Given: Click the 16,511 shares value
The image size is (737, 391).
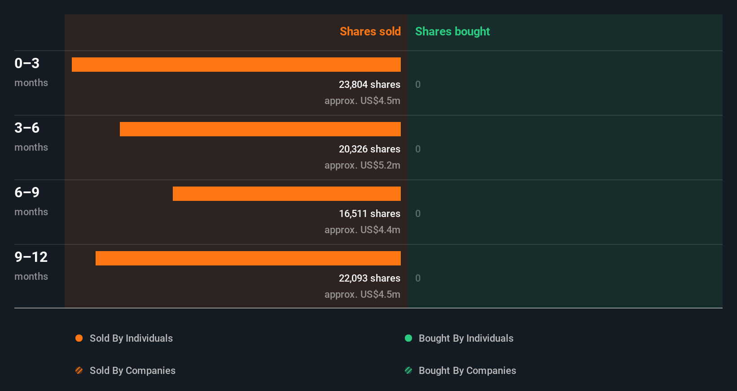Looking at the screenshot, I should pyautogui.click(x=369, y=213).
